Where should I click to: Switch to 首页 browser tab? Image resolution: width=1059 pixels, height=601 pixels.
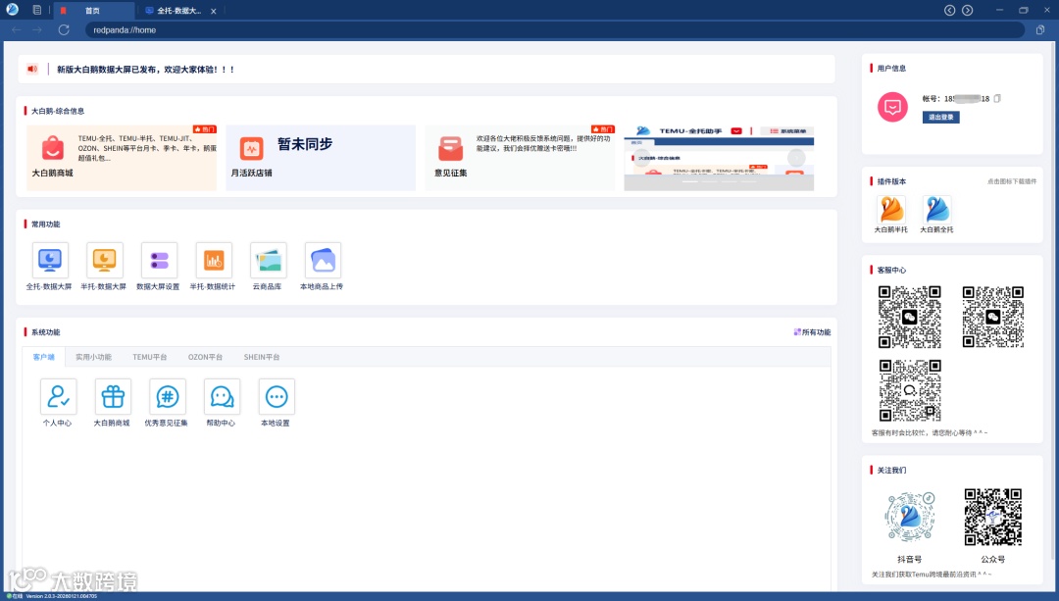[x=94, y=11]
